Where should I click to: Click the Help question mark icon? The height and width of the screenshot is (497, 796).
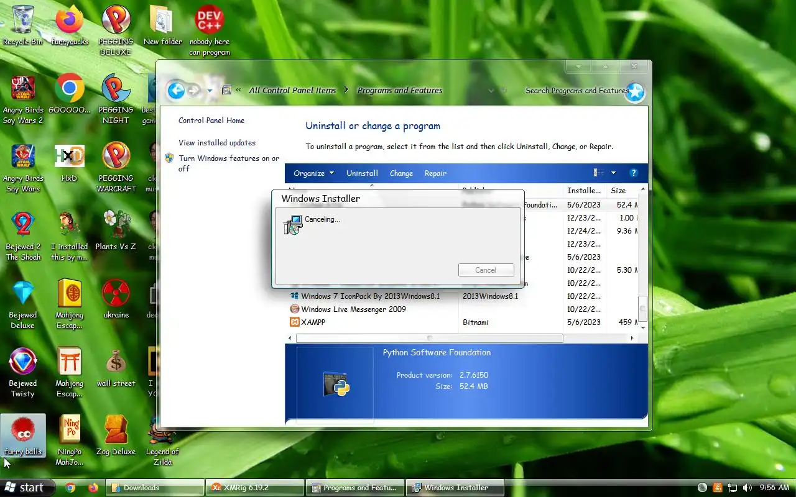click(x=634, y=173)
